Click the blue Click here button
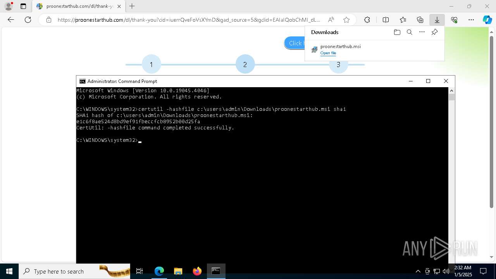The image size is (496, 279). (x=294, y=43)
